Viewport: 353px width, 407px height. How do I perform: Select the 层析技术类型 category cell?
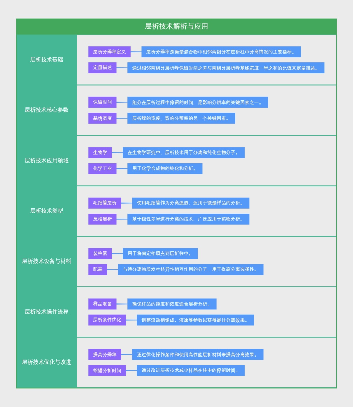[46, 211]
